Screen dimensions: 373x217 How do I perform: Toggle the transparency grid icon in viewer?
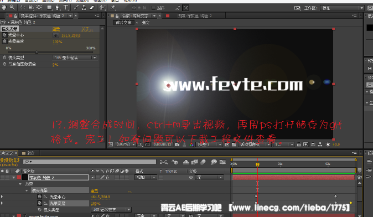pos(234,144)
